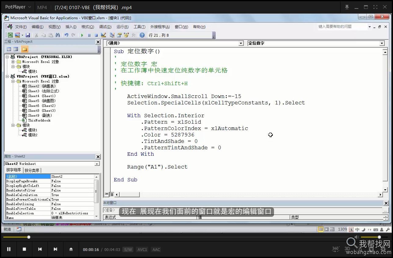Click the S/W decoder button in PotPlayer
This screenshot has height=258, width=393.
128,249
